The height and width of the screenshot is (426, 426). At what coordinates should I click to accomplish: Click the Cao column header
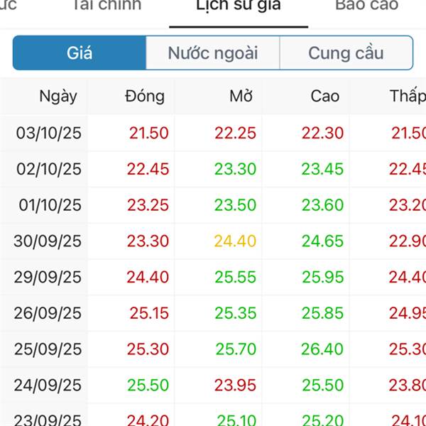[325, 97]
